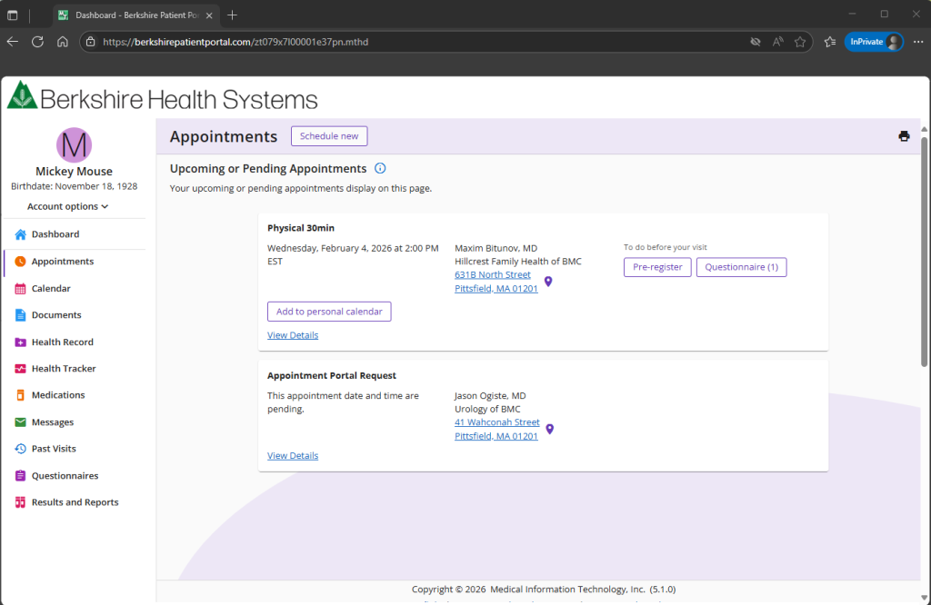Select Calendar in the sidebar menu

tap(50, 289)
